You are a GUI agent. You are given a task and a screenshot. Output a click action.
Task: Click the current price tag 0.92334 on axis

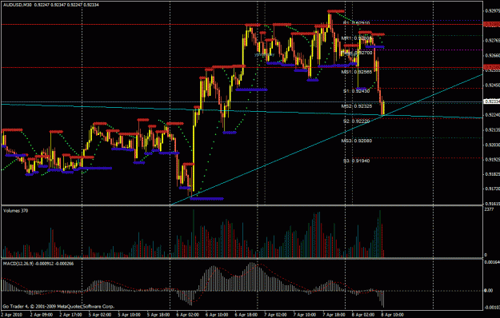[492, 101]
